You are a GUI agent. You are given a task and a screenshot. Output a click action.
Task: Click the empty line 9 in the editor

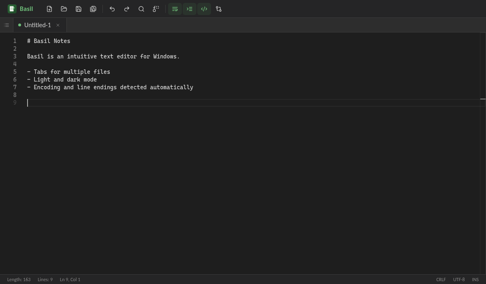click(x=253, y=103)
